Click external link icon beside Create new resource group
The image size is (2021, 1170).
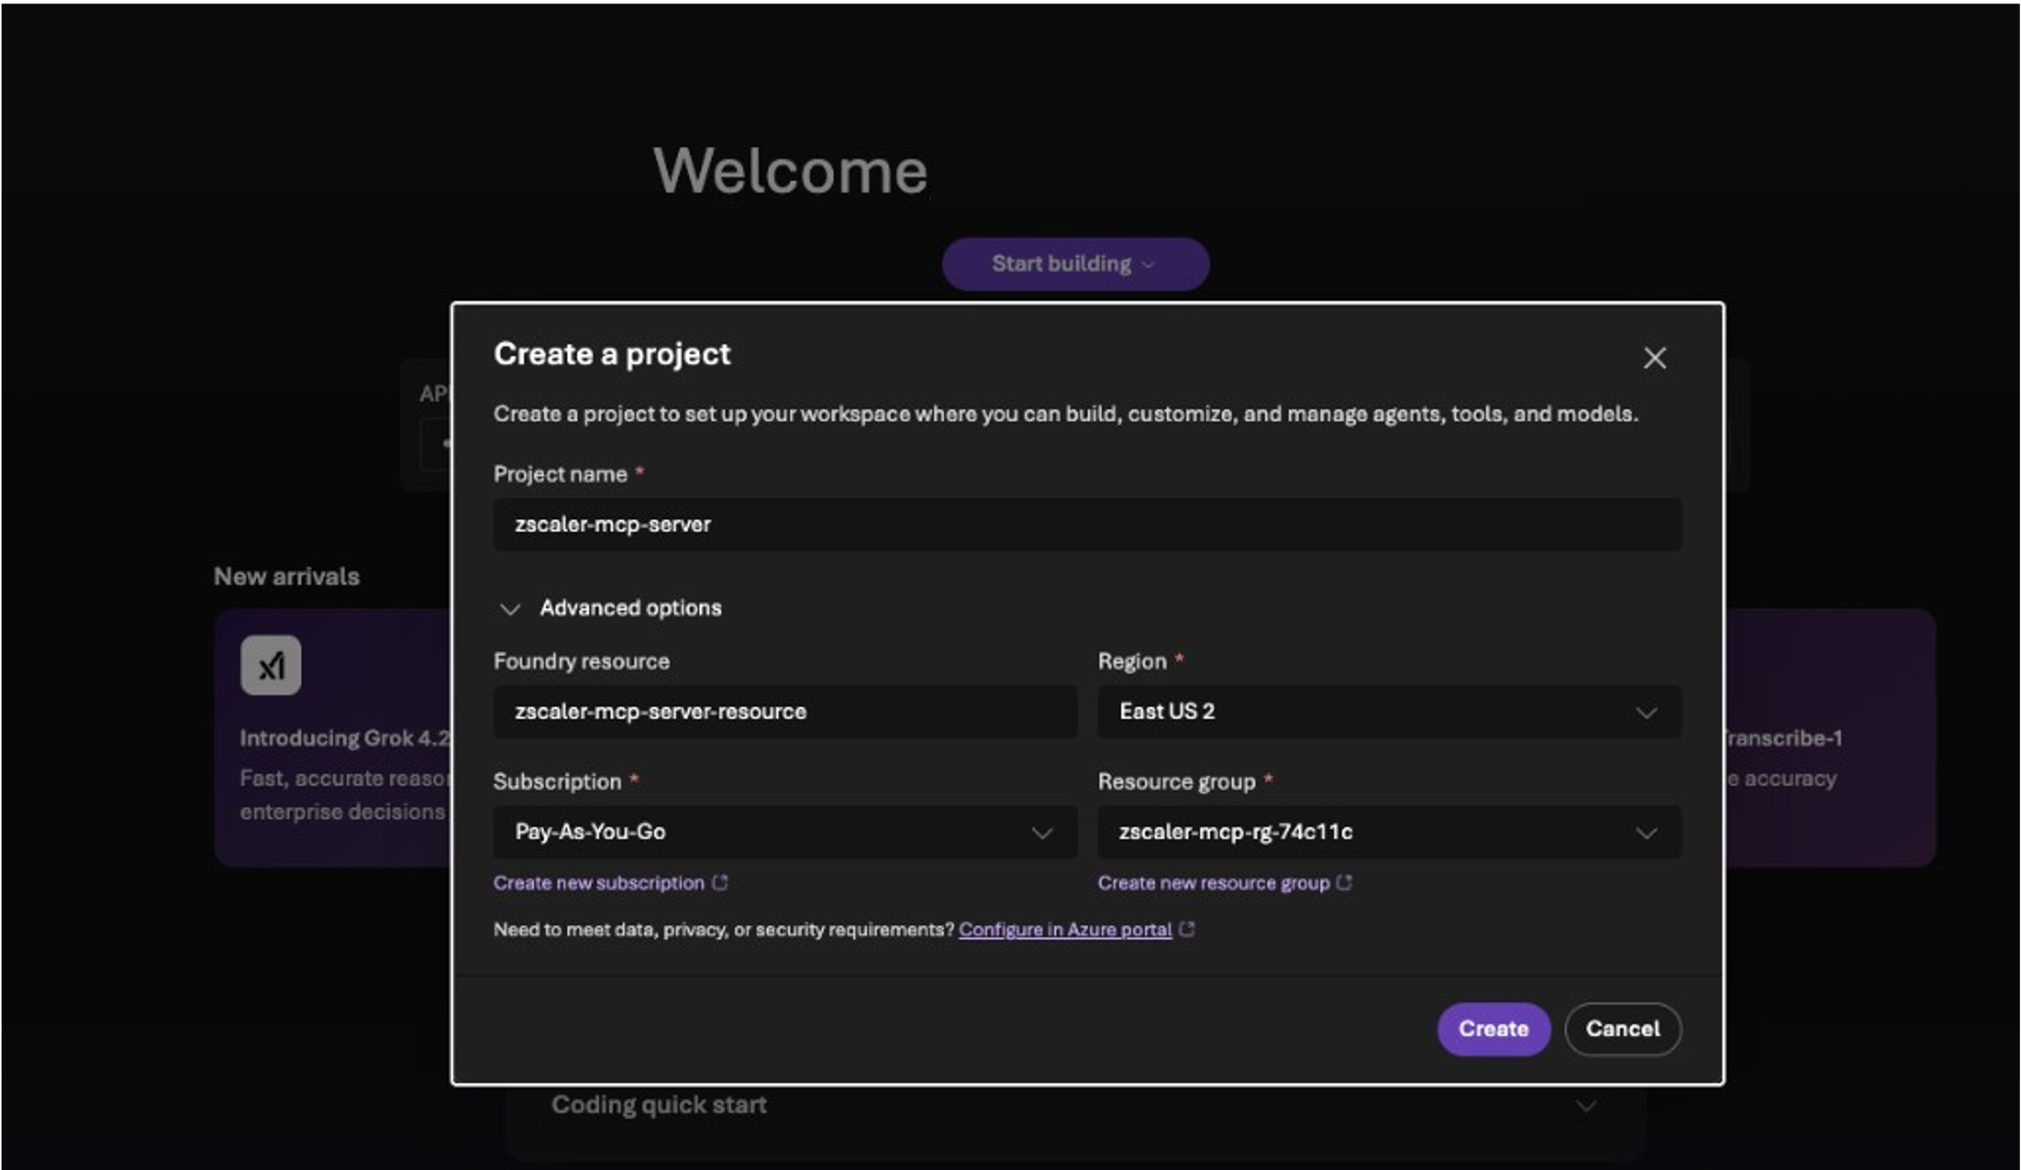(1345, 882)
